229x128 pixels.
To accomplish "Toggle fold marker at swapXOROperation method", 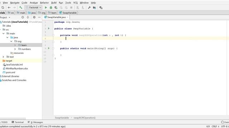I will (53, 35).
